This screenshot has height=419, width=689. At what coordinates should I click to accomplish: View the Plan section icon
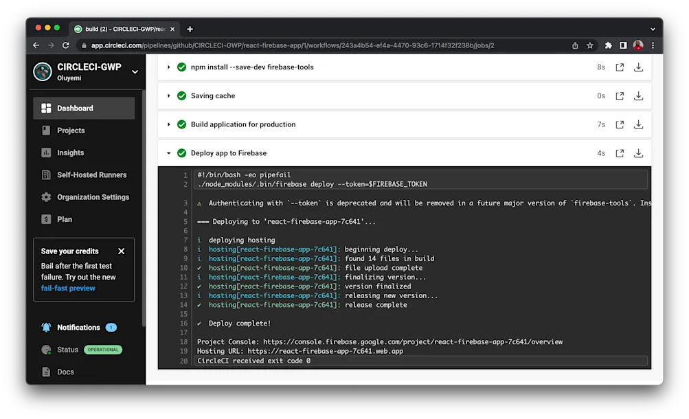click(x=47, y=219)
